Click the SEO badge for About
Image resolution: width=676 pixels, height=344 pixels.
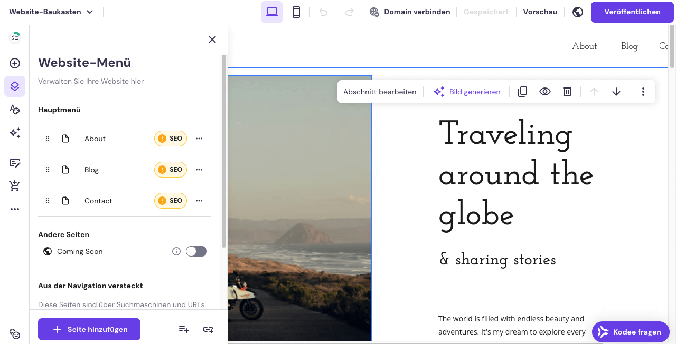(x=171, y=139)
